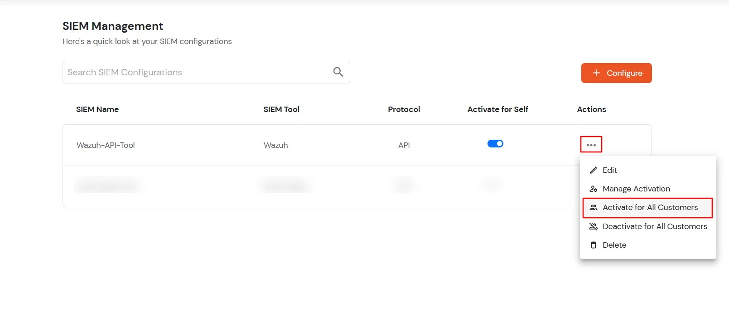Focus the Search SIEM Configurations field
The height and width of the screenshot is (313, 729).
[x=206, y=72]
